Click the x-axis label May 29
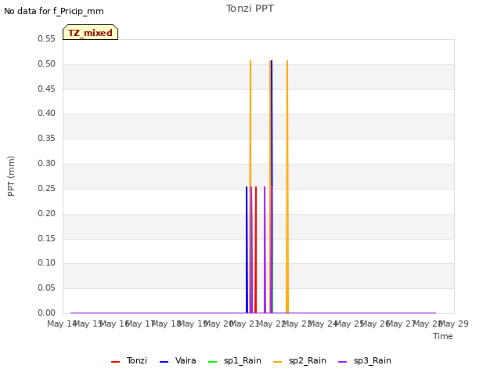 (454, 324)
